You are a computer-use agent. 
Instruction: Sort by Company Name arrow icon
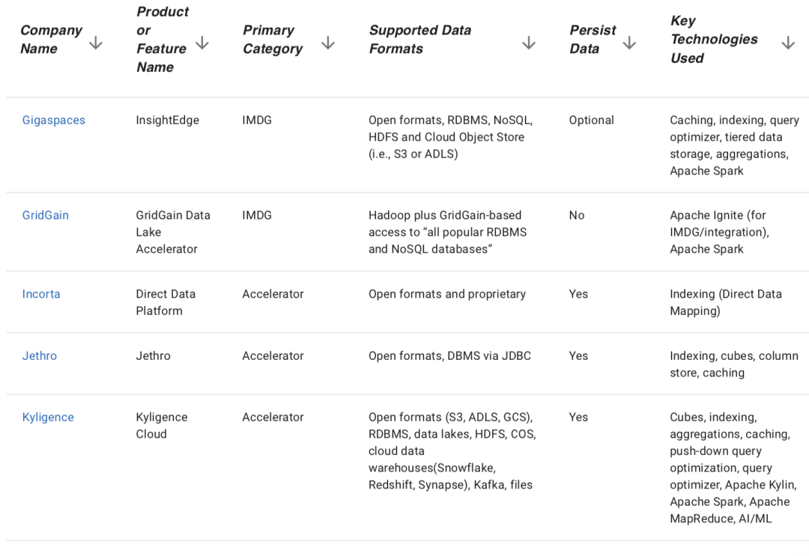(95, 43)
